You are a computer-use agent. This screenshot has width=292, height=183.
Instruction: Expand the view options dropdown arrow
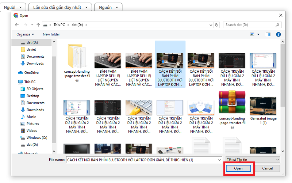(x=258, y=34)
